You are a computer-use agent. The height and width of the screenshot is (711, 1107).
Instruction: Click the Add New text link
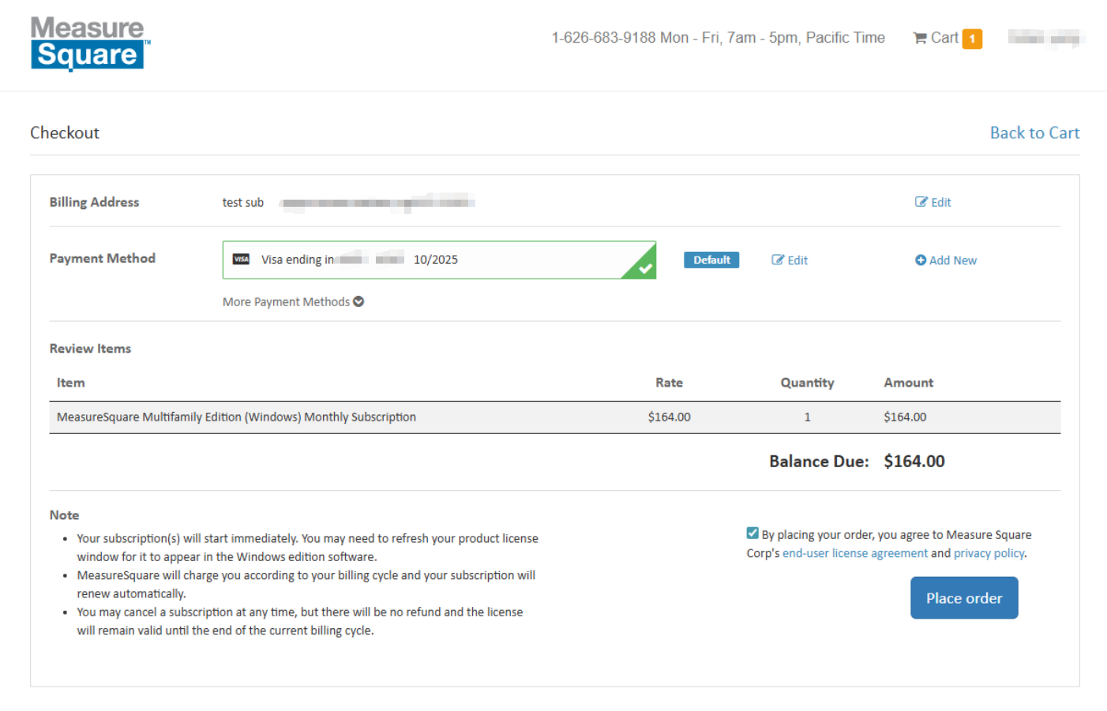(x=953, y=260)
